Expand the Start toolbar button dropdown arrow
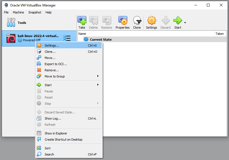Screen dimensions: 229x160 (185, 23)
